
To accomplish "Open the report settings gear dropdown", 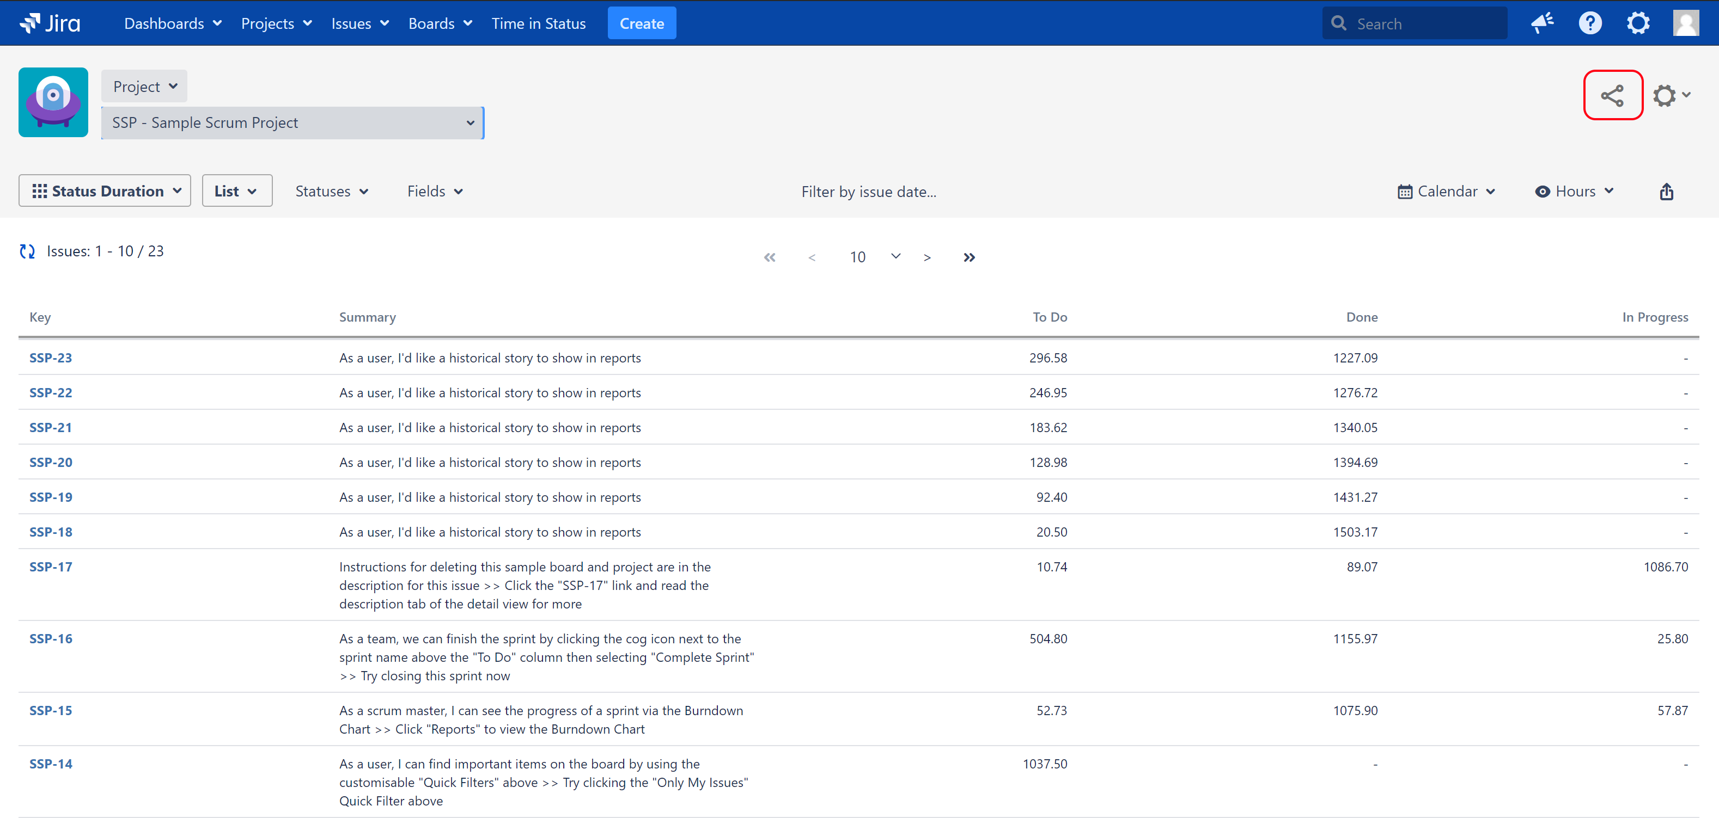I will click(x=1671, y=95).
